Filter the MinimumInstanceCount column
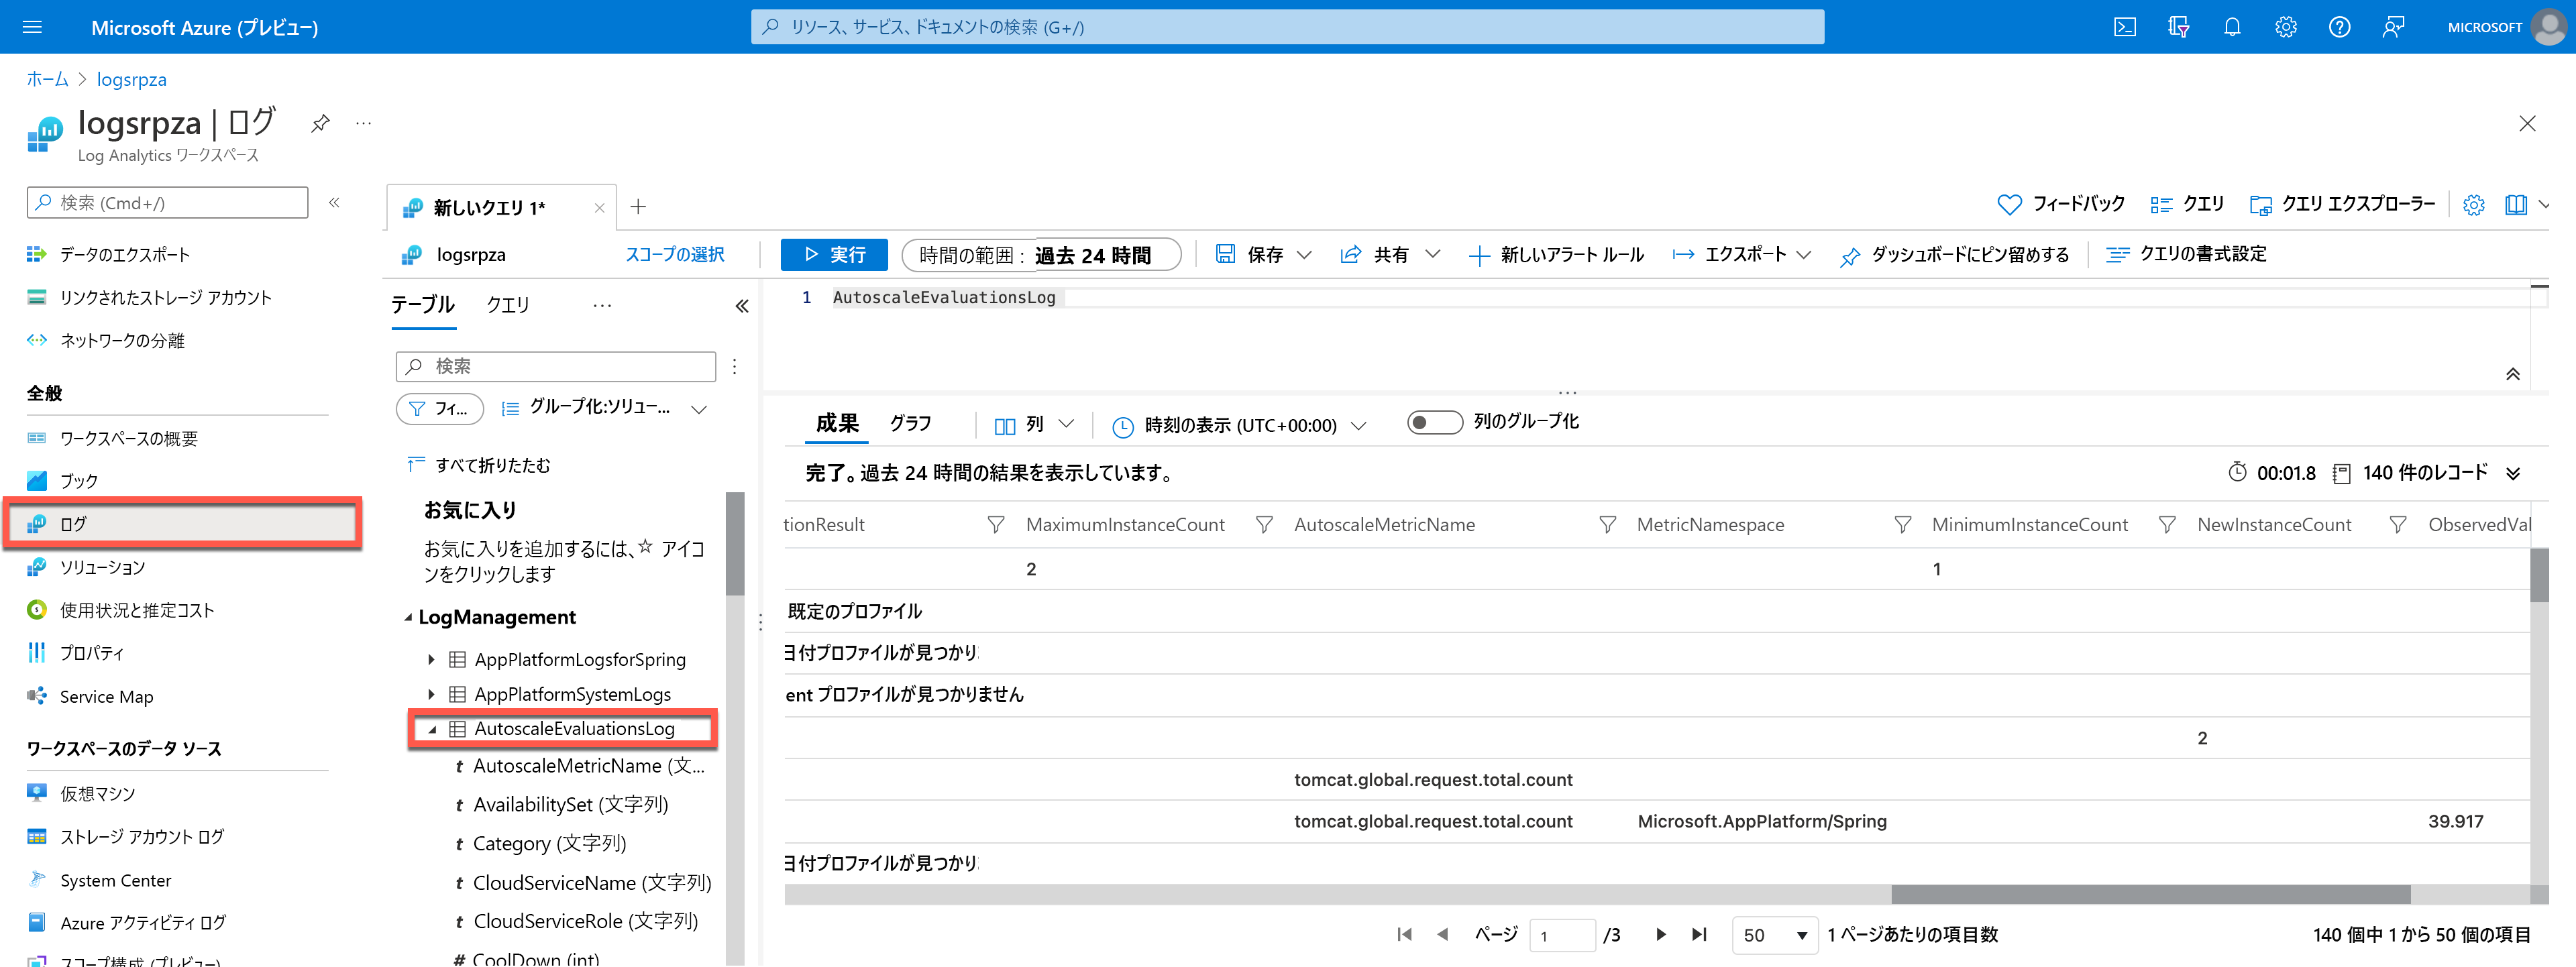Screen dimensions: 2576x967 pyautogui.click(x=2167, y=524)
